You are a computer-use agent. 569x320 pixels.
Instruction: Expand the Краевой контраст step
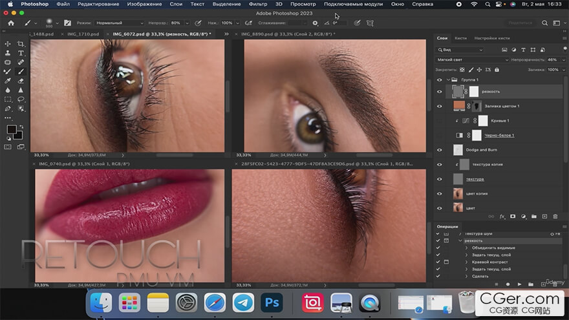point(467,262)
